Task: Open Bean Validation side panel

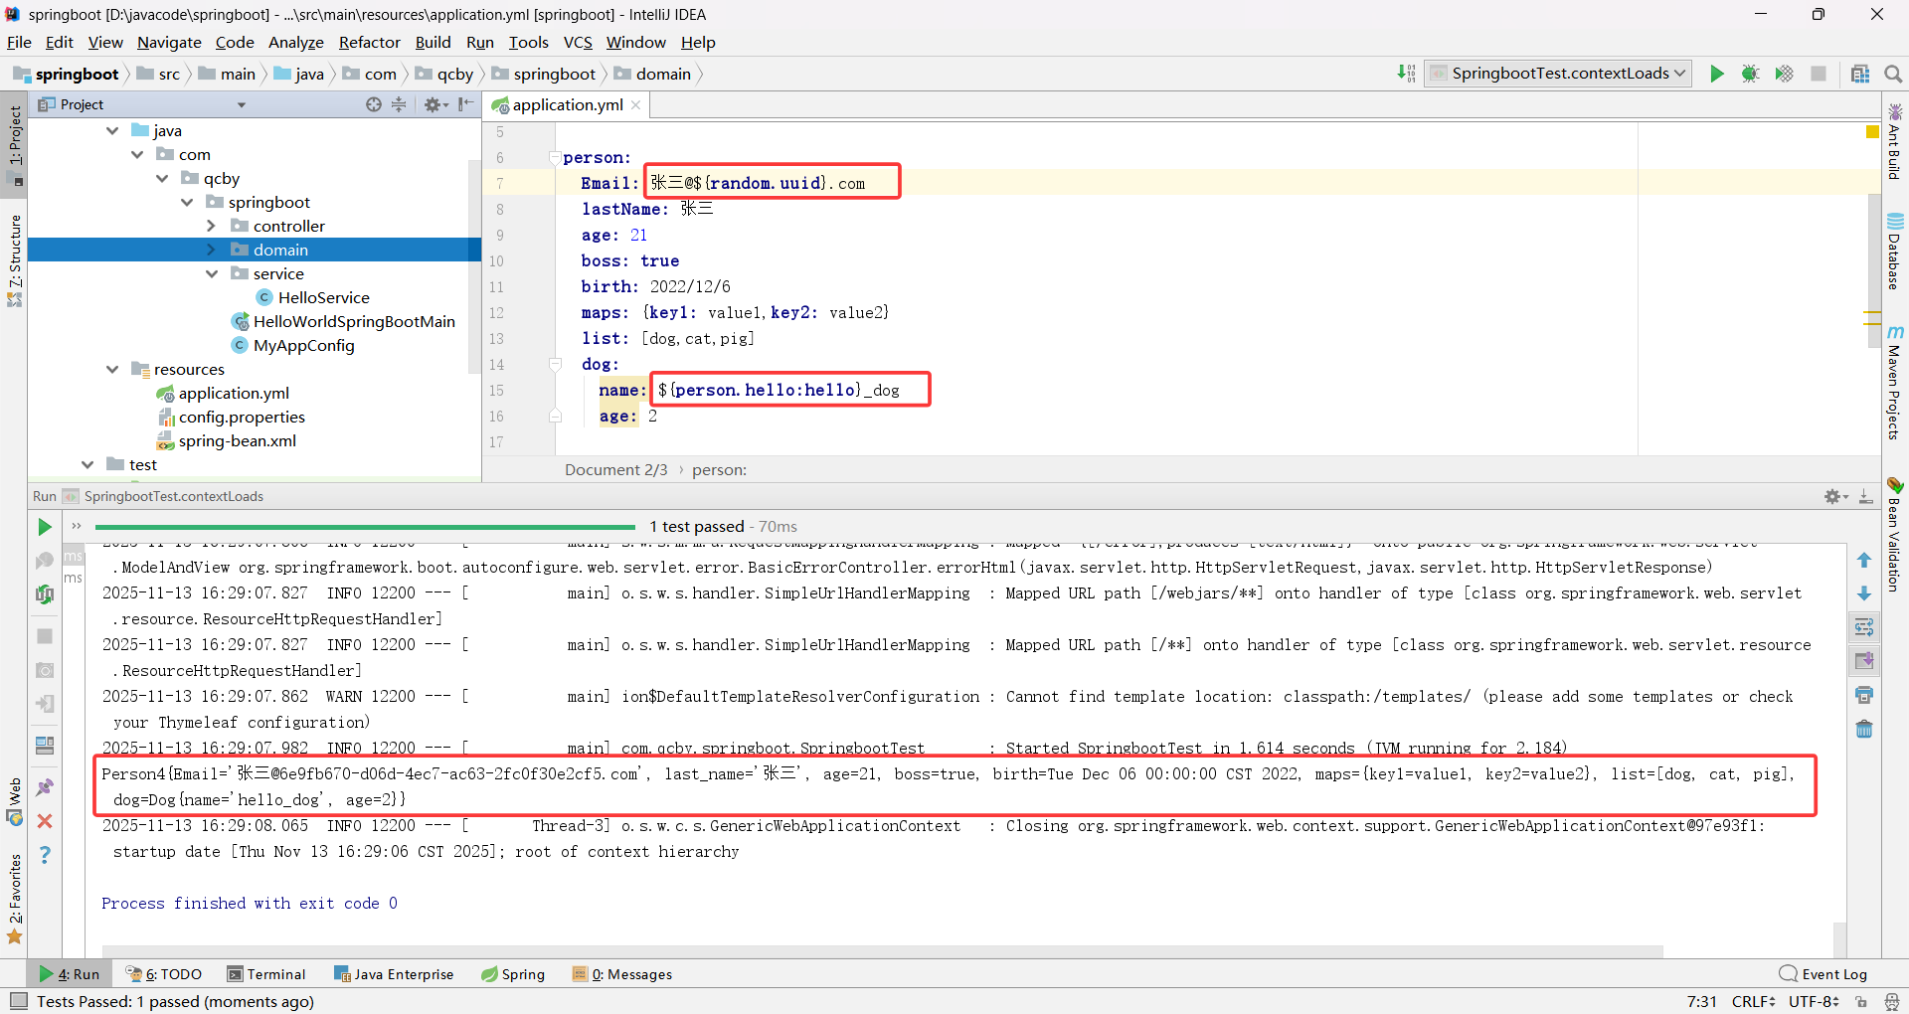Action: coord(1895,535)
